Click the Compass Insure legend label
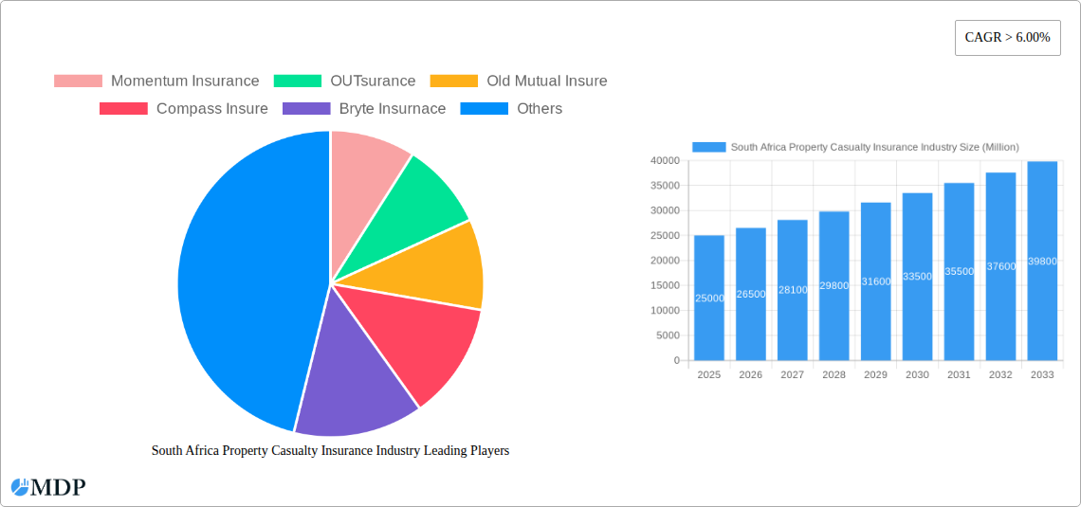Screen dimensions: 1081x507 pos(212,108)
